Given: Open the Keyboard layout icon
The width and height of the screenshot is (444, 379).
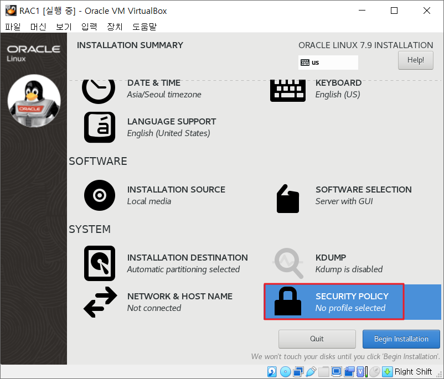Looking at the screenshot, I should point(288,91).
